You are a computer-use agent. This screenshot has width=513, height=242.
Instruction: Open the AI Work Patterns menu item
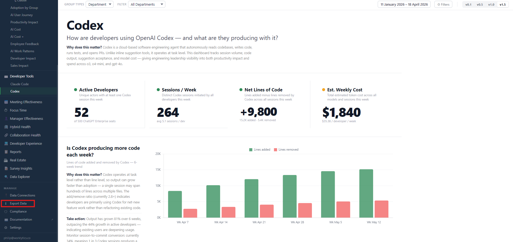tap(22, 51)
